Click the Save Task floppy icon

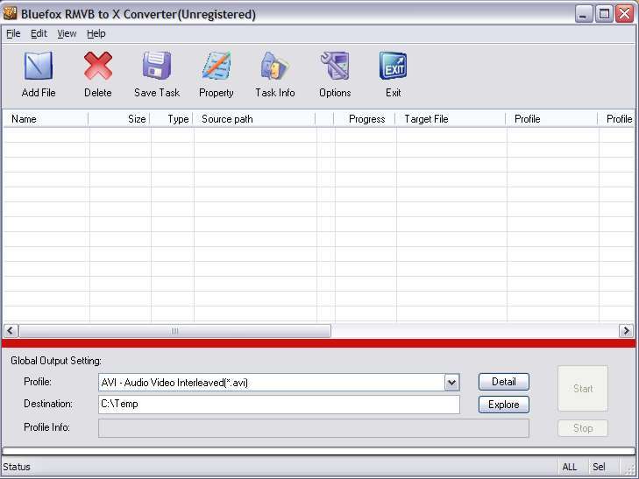coord(157,66)
